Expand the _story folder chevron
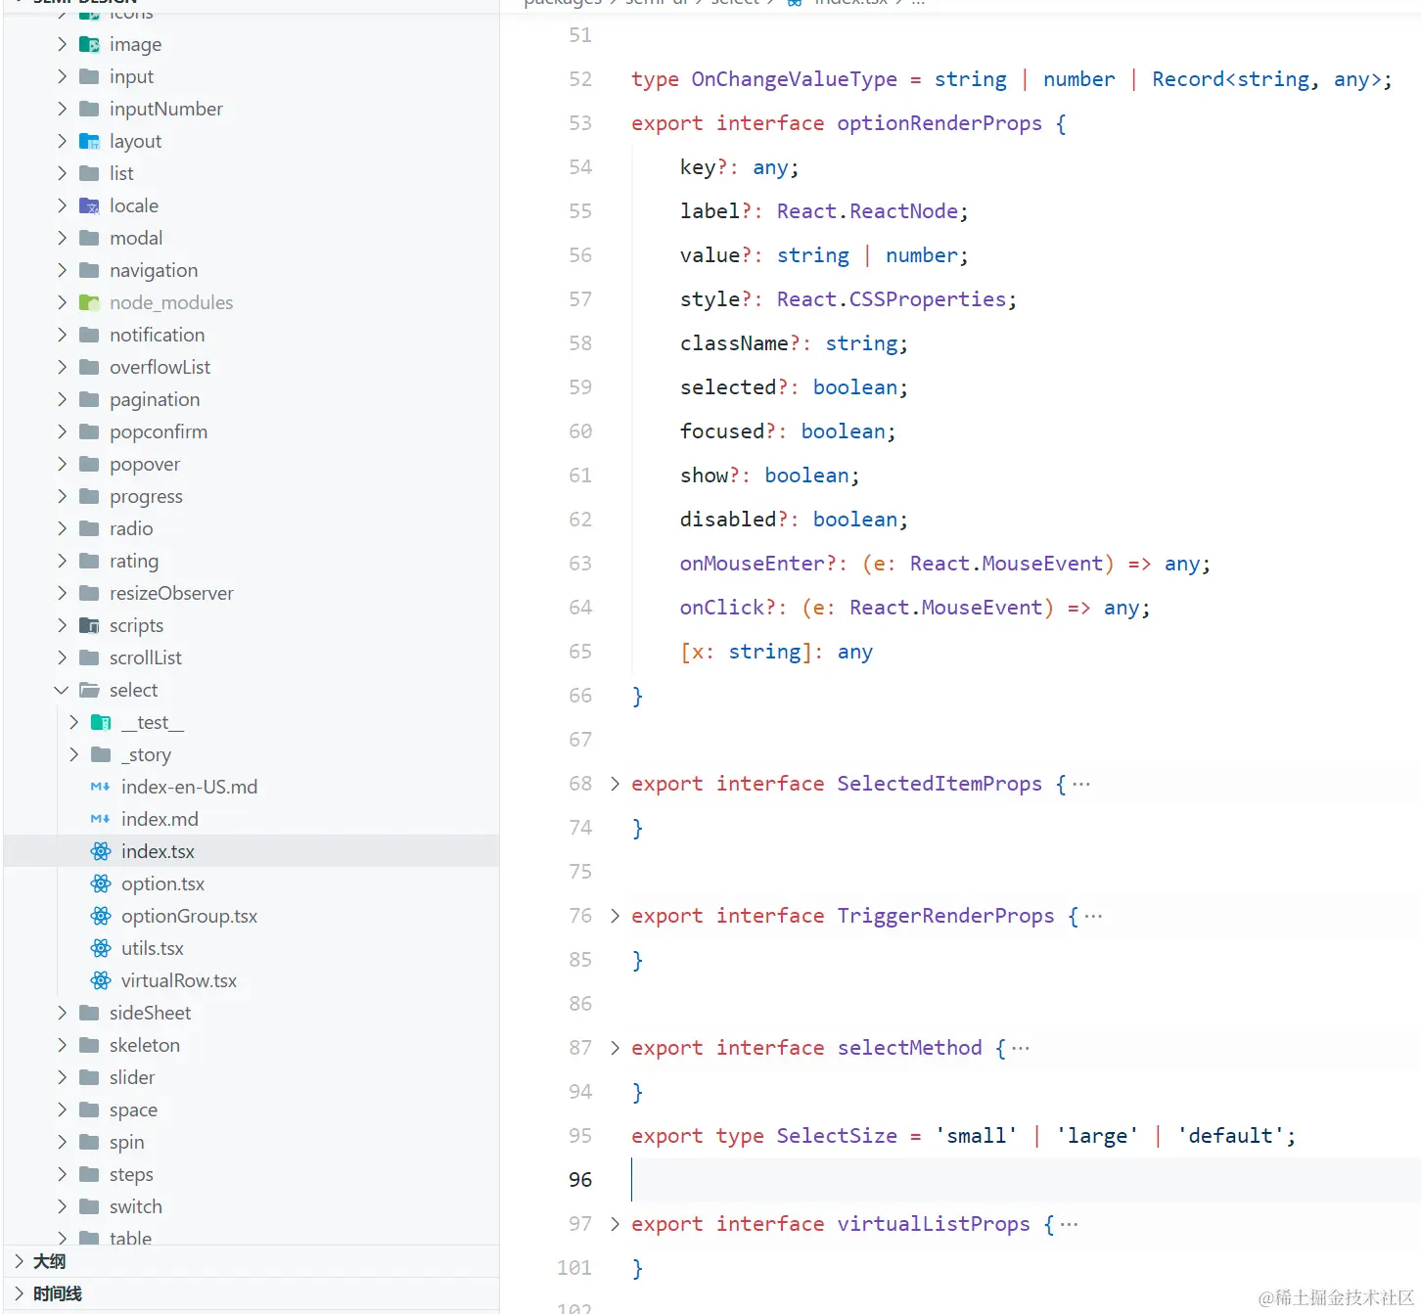Image resolution: width=1421 pixels, height=1314 pixels. point(73,754)
